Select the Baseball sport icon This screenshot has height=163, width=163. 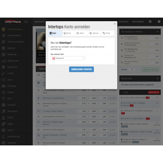click(4, 48)
